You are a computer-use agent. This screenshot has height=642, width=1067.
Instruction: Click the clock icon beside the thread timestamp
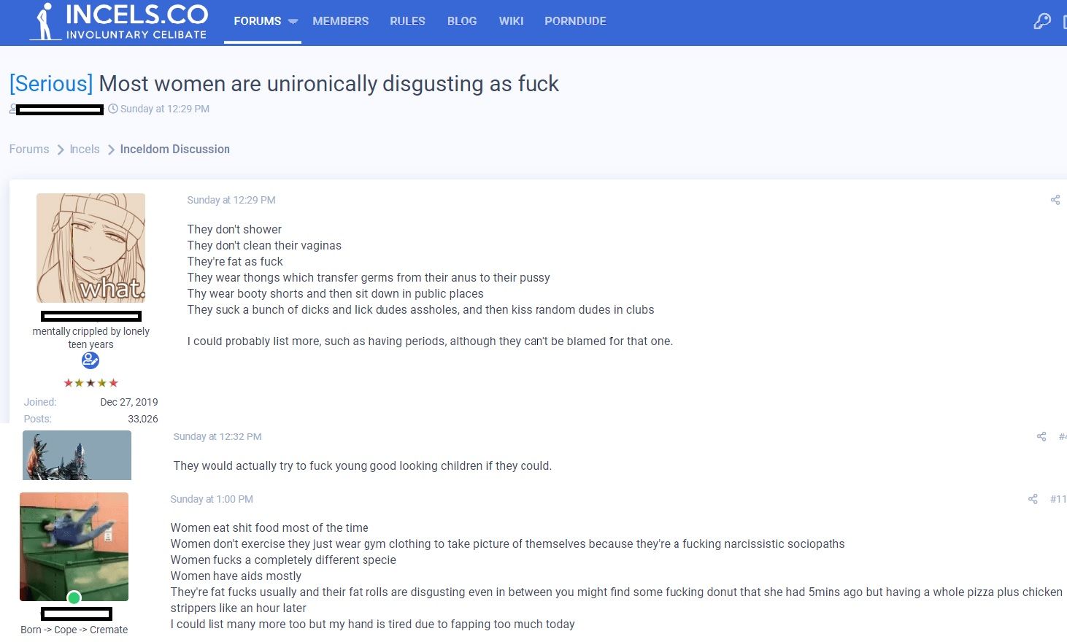click(114, 108)
